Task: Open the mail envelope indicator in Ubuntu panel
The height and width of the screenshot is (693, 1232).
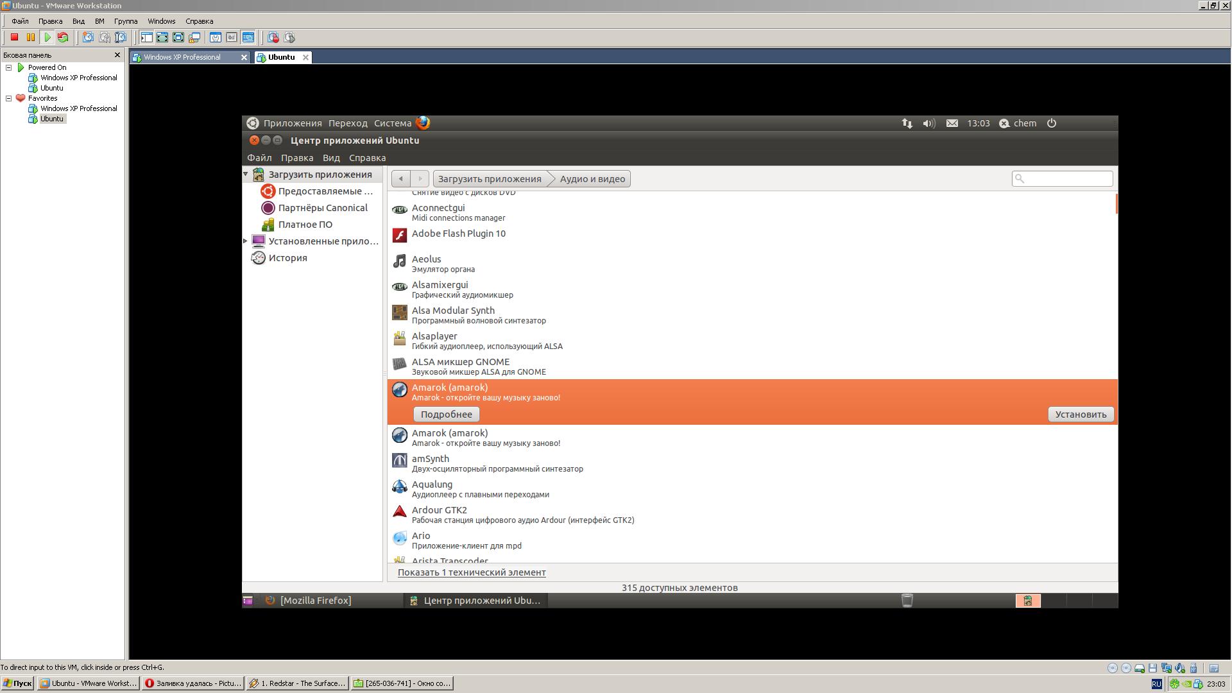Action: (x=952, y=123)
